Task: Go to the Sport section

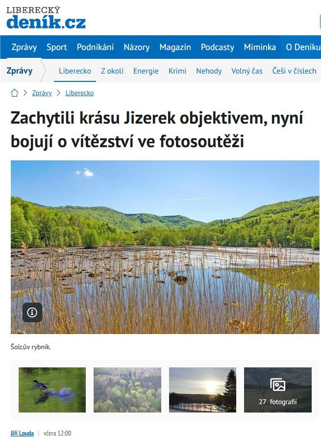Action: click(57, 47)
